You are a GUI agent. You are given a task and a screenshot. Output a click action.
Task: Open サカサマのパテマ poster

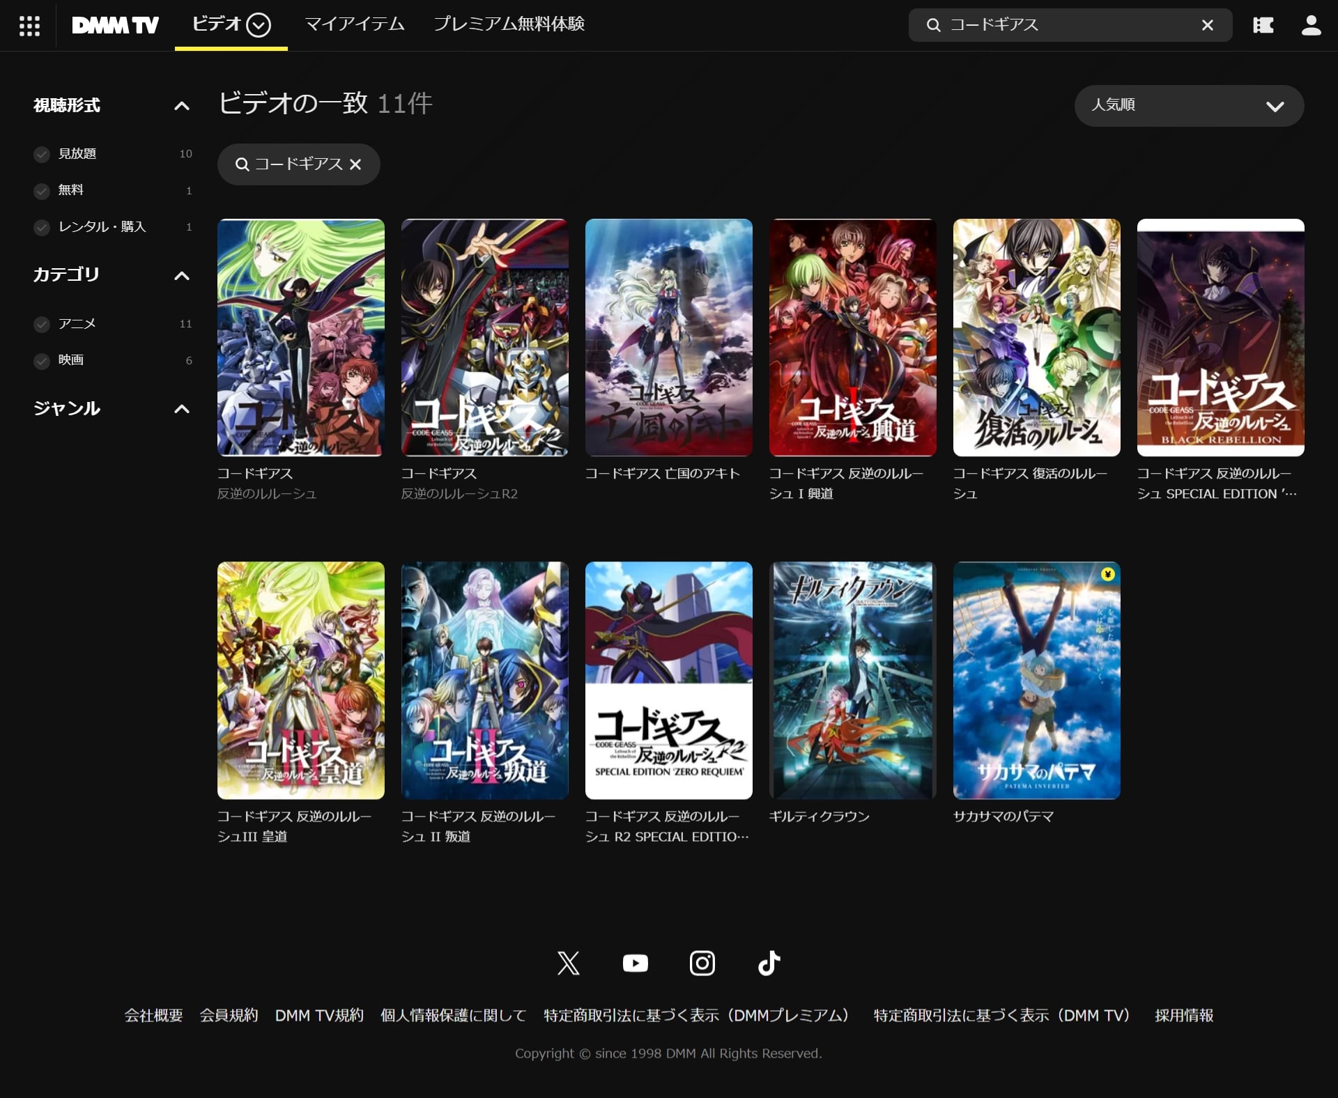point(1037,681)
